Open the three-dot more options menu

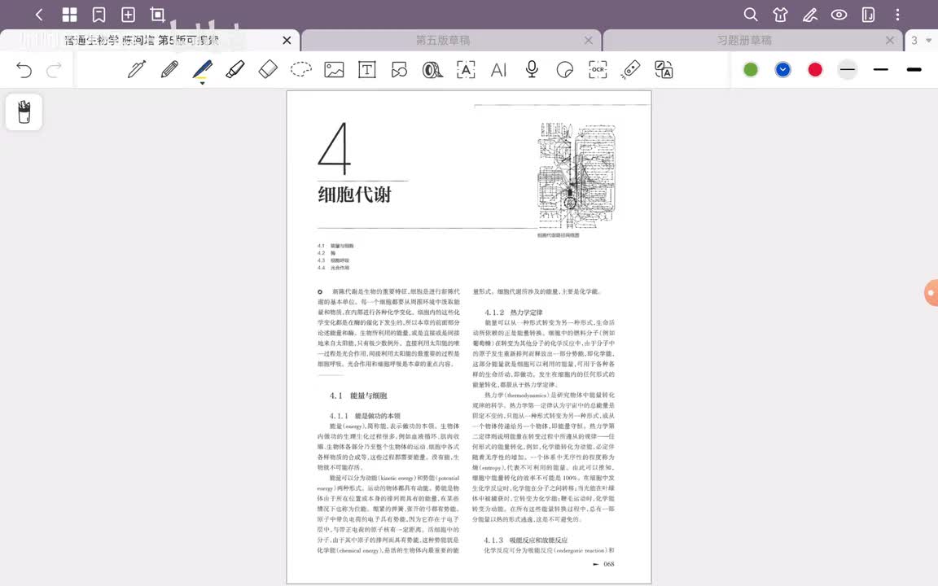tap(897, 15)
